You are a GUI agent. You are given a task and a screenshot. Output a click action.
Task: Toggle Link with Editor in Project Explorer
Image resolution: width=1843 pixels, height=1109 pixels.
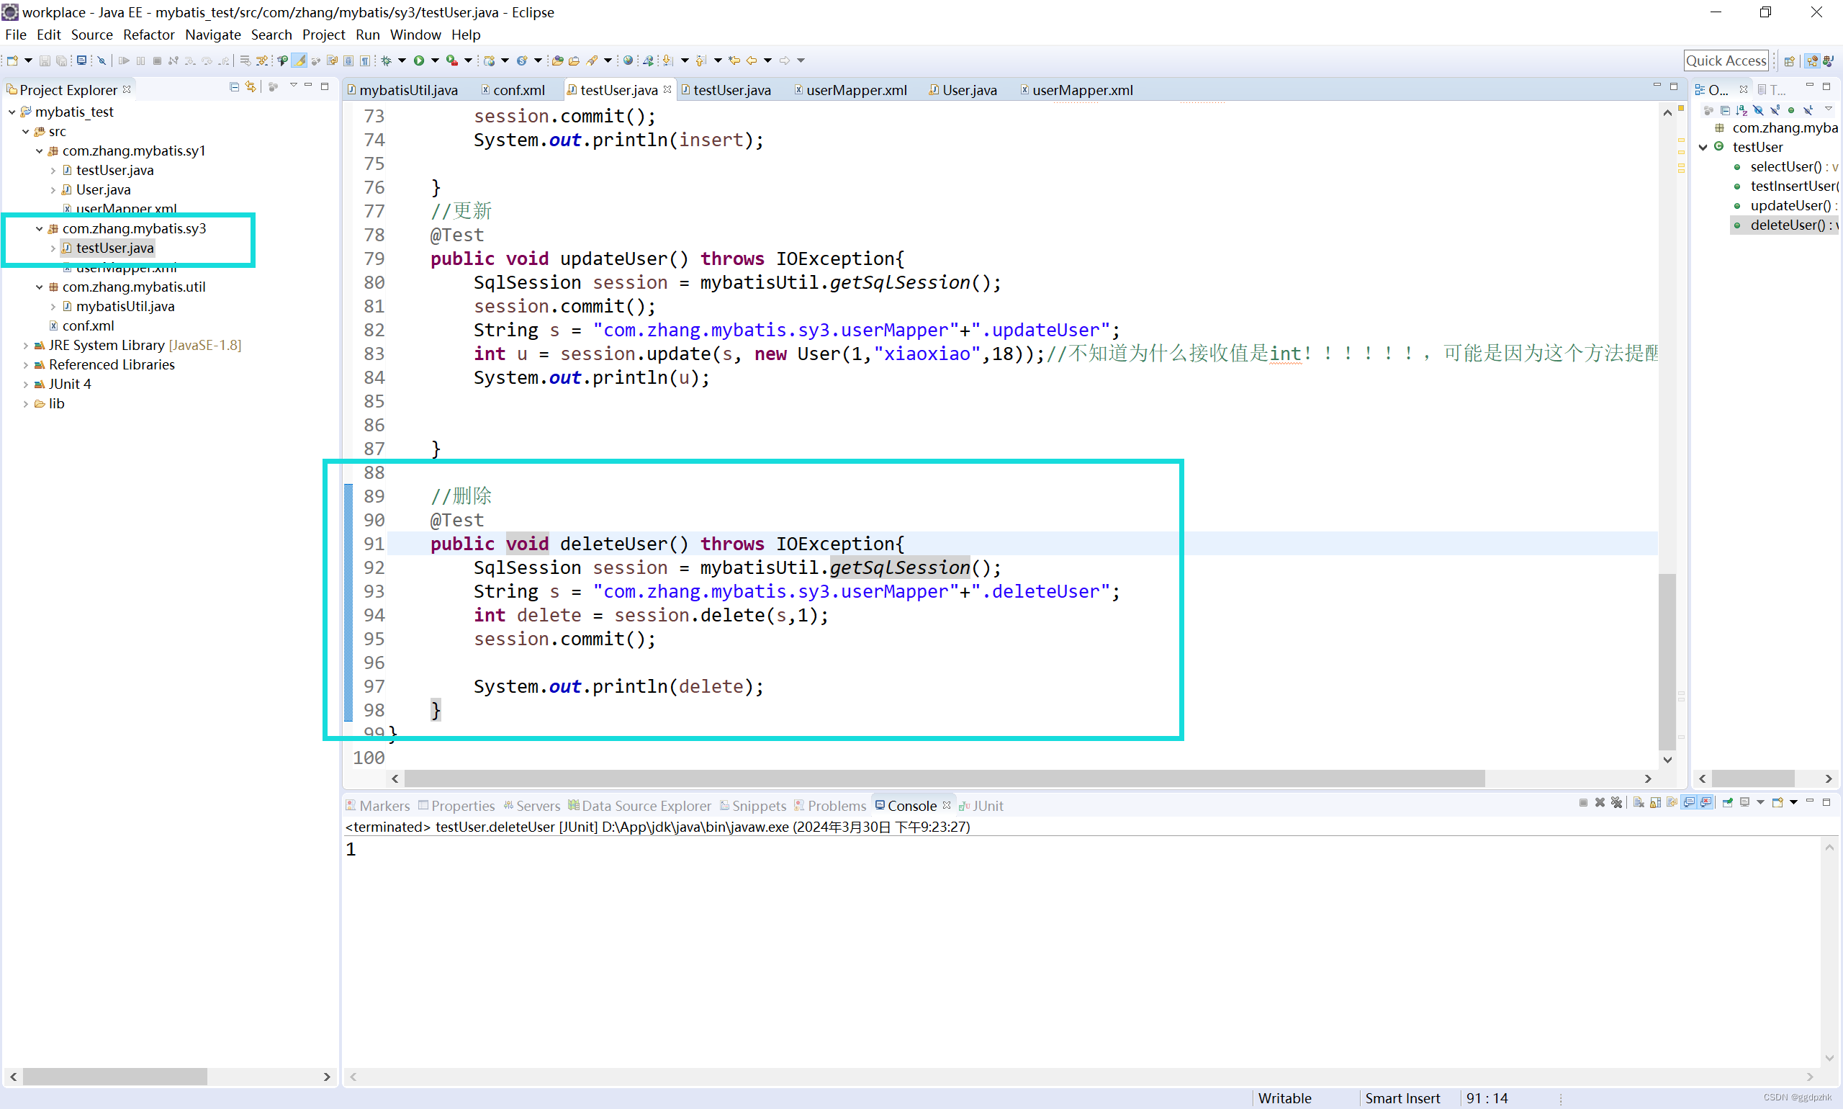[x=251, y=87]
